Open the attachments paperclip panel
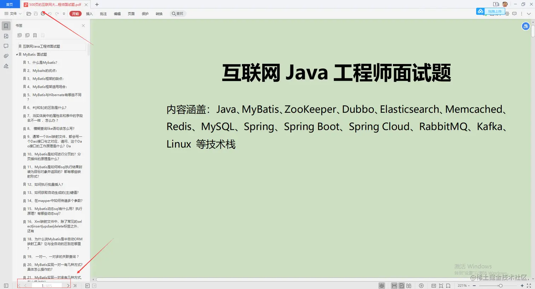Image resolution: width=535 pixels, height=289 pixels. point(6,56)
